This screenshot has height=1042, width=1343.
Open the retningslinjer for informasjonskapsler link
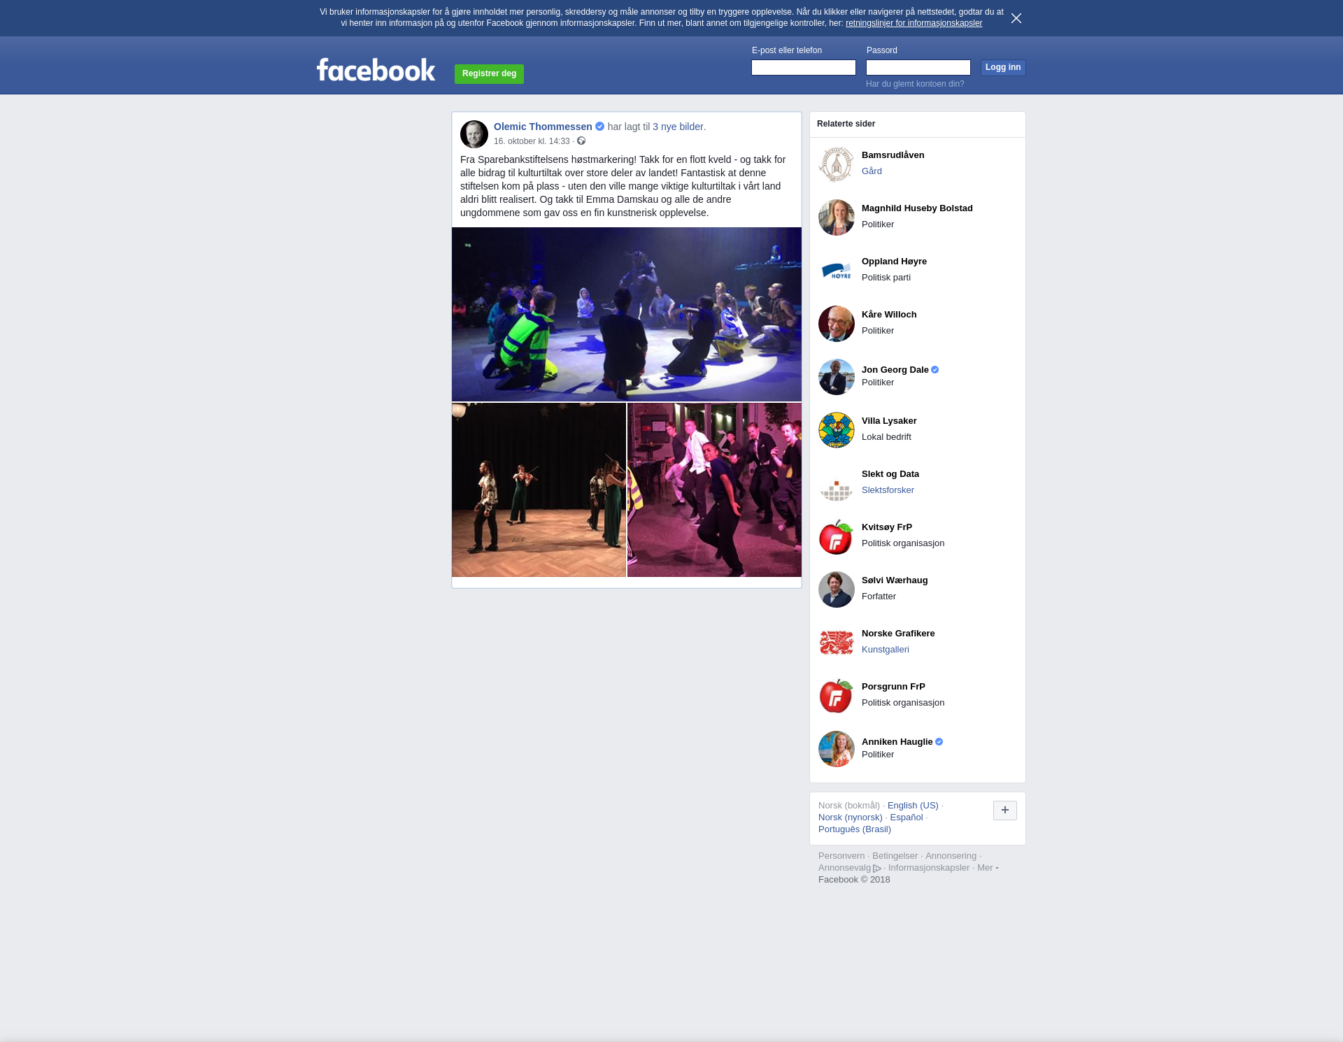[914, 23]
